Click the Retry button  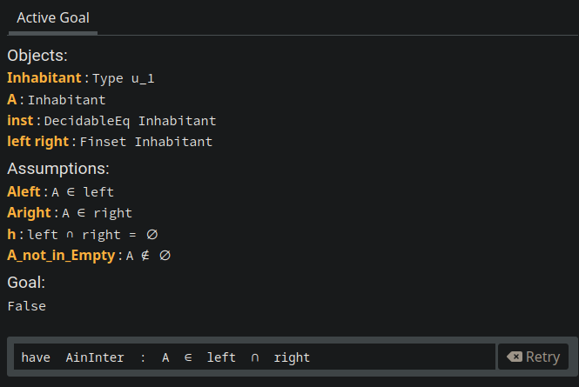pyautogui.click(x=533, y=357)
